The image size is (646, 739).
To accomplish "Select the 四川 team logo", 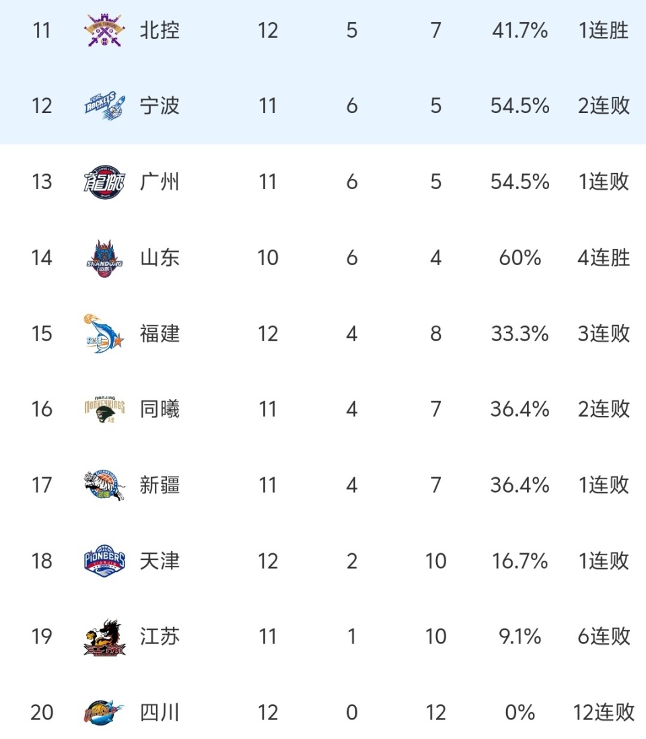I will pyautogui.click(x=104, y=712).
